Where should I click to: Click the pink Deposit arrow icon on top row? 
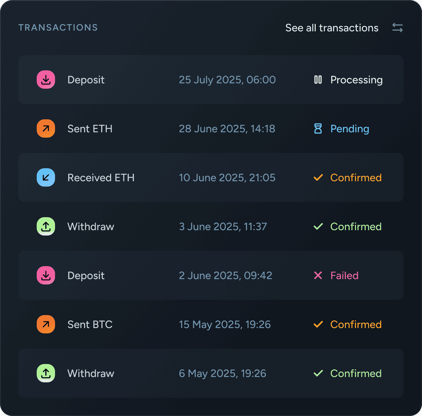pyautogui.click(x=46, y=80)
